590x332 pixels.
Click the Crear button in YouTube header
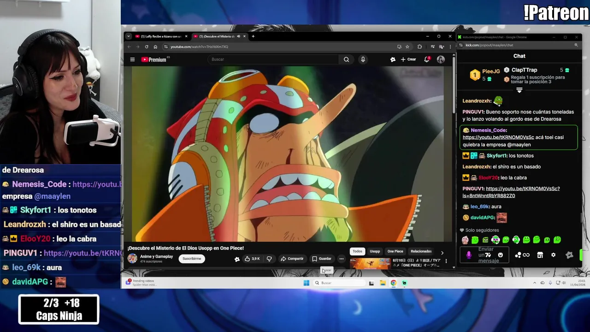(x=408, y=59)
